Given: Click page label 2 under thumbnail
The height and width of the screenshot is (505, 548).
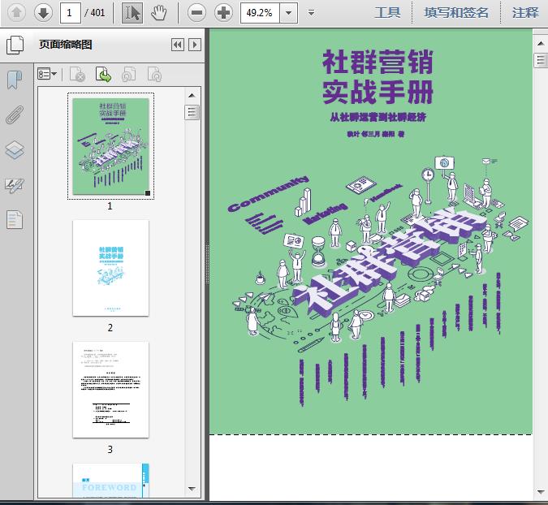Looking at the screenshot, I should pos(110,328).
